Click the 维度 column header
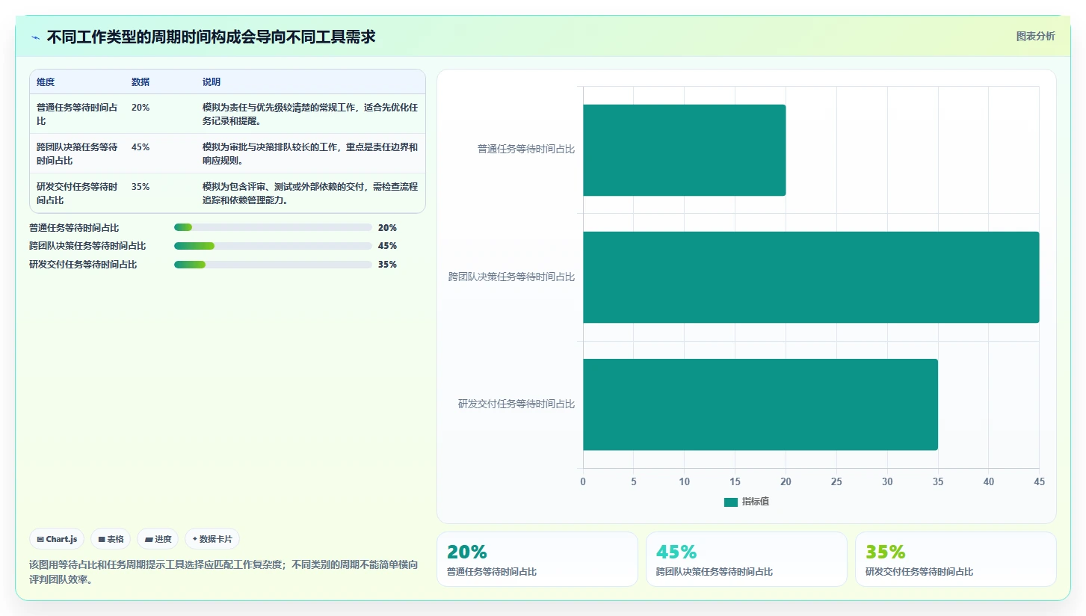Viewport: 1086px width, 616px height. click(x=46, y=82)
